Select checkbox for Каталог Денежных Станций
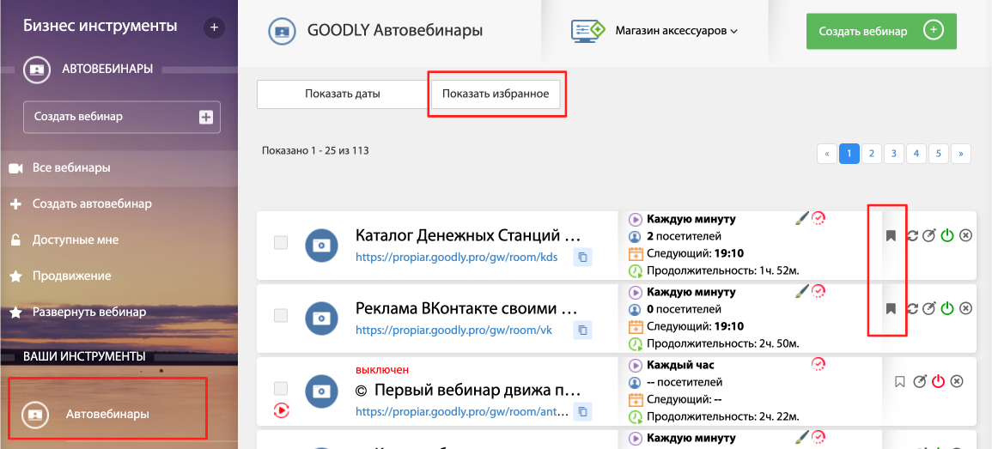992x449 pixels. [281, 242]
